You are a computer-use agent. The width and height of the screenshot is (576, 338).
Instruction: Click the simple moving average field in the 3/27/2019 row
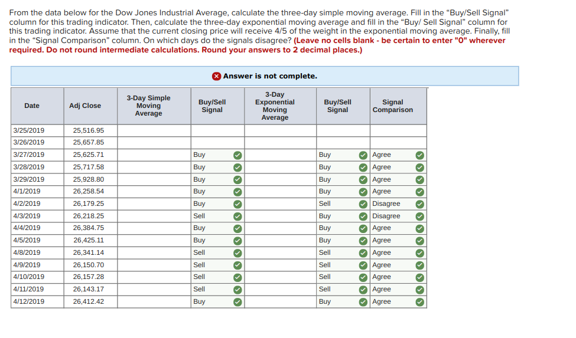coord(154,155)
